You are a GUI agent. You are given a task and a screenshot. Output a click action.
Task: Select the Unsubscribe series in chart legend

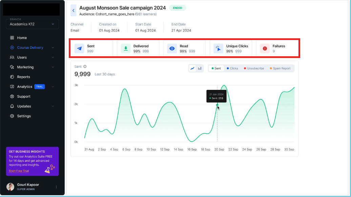click(x=254, y=68)
